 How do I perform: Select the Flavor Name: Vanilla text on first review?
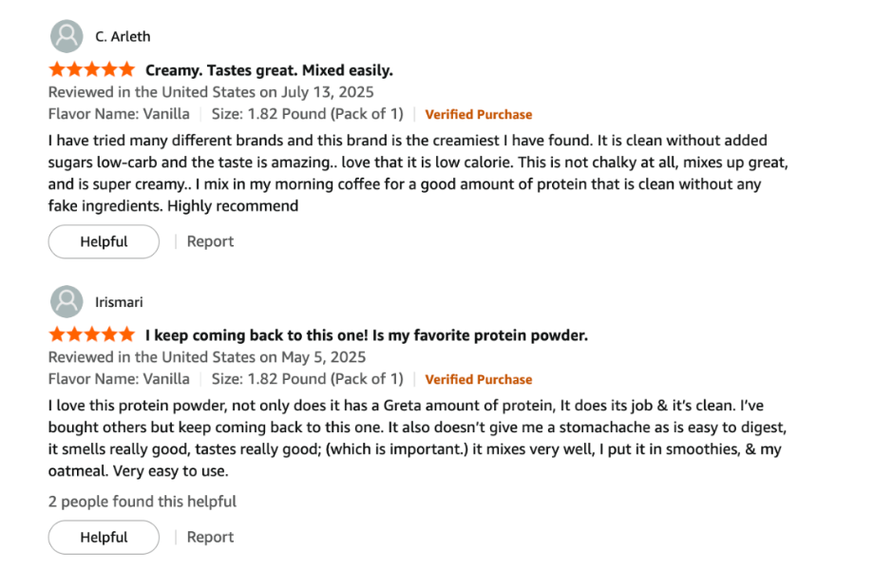pyautogui.click(x=119, y=113)
